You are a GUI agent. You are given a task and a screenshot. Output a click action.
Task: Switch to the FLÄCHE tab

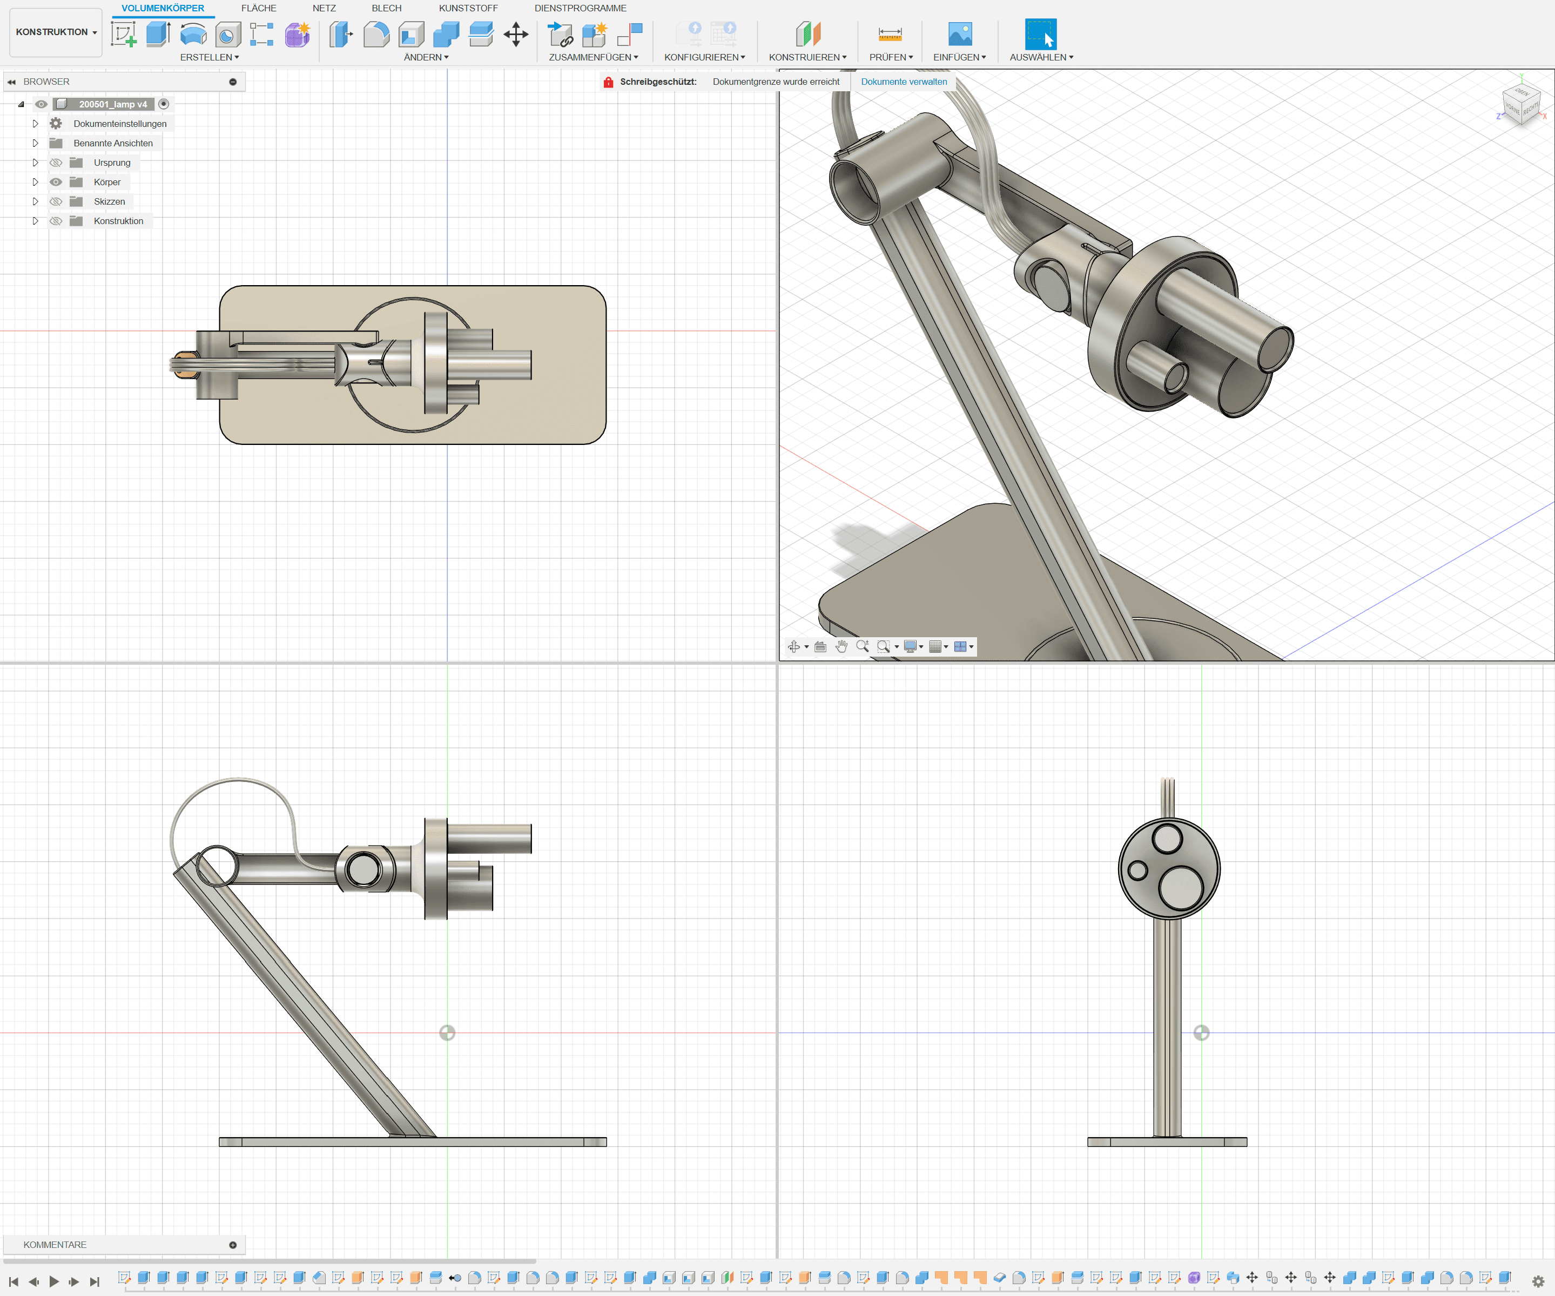pos(258,8)
